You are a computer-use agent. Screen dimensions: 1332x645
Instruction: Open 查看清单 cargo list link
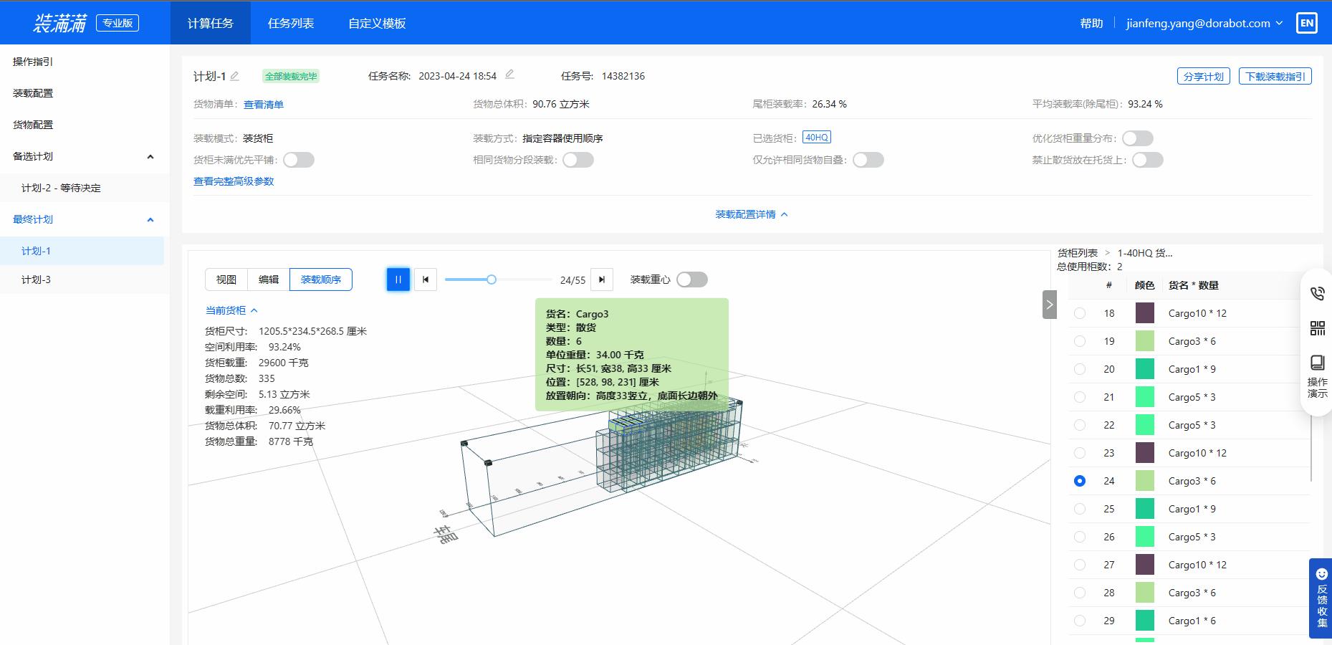pyautogui.click(x=263, y=104)
